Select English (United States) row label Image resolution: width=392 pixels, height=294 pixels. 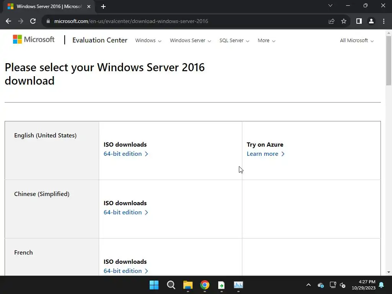45,135
